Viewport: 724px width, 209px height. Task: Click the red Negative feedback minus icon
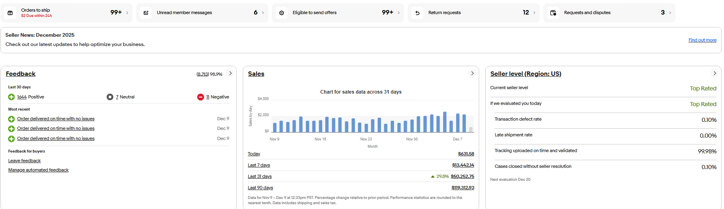click(x=200, y=97)
